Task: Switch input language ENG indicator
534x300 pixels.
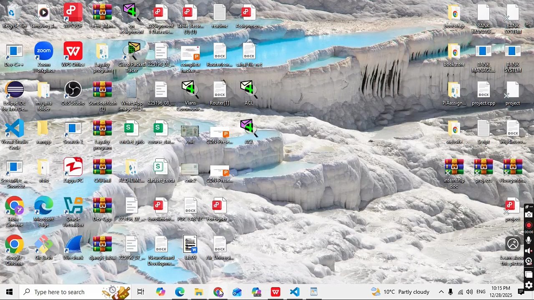Action: pyautogui.click(x=481, y=292)
